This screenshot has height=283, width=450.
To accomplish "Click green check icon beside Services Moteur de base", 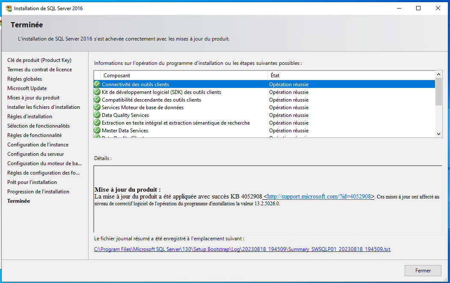I will click(97, 108).
